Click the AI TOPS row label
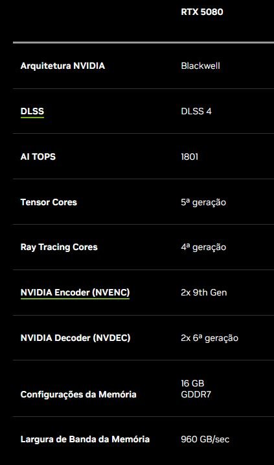 pyautogui.click(x=38, y=157)
